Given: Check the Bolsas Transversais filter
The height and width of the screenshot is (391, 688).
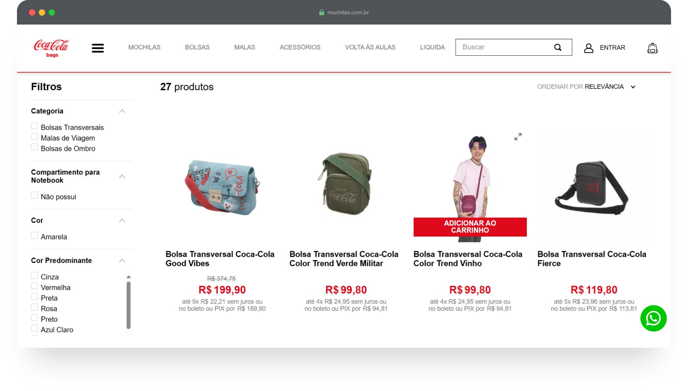Looking at the screenshot, I should [x=34, y=126].
